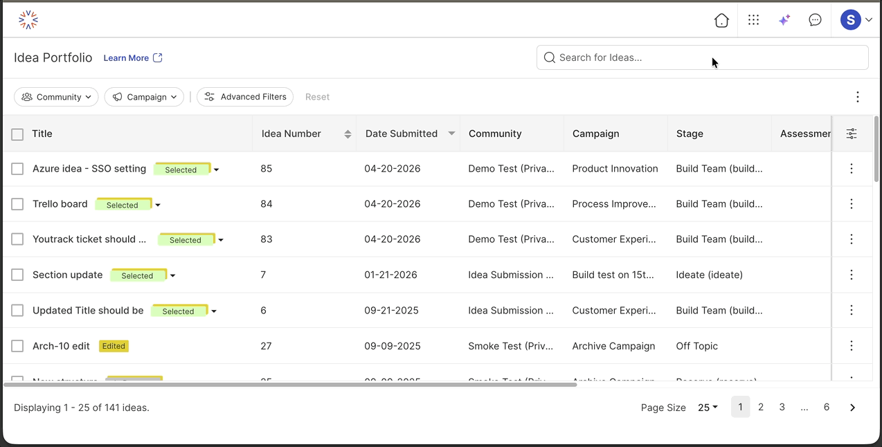
Task: Click the search magnifier icon
Action: (x=550, y=57)
